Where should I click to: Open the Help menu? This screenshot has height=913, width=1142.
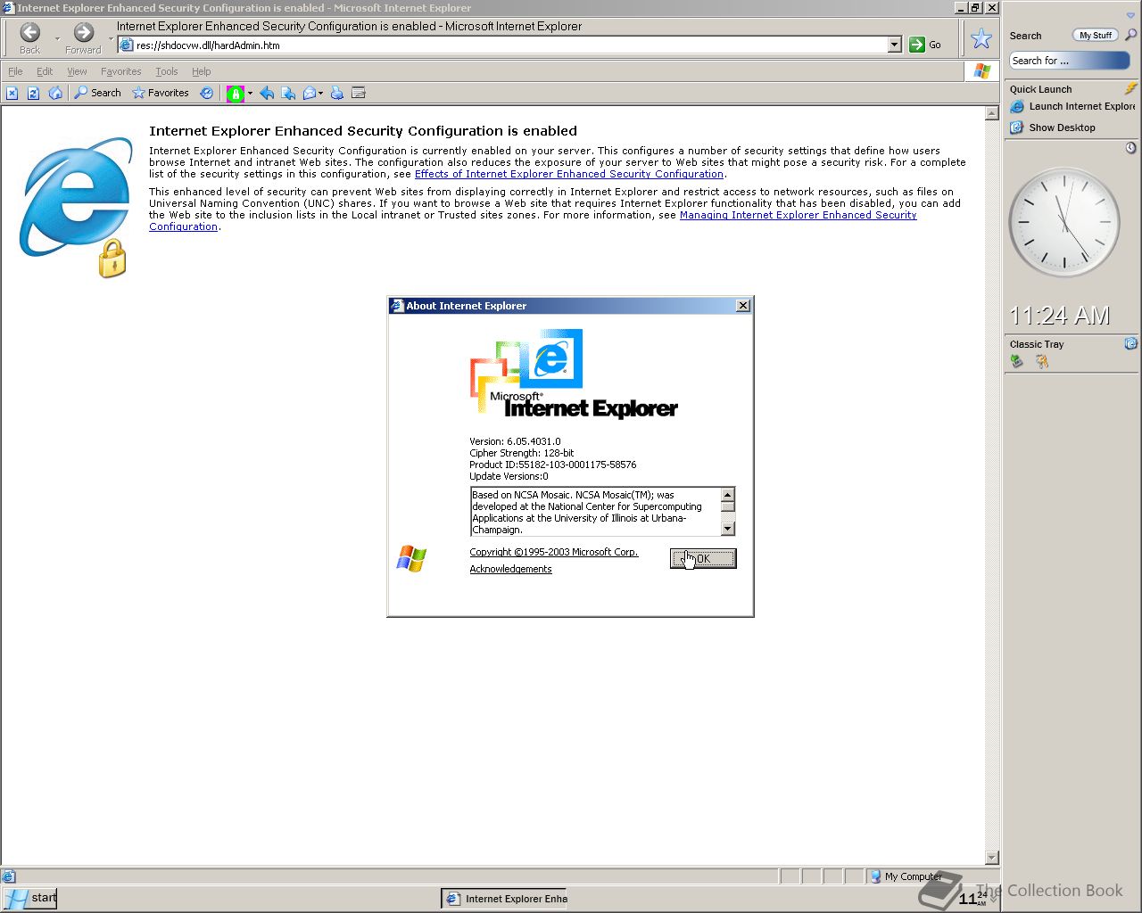pyautogui.click(x=202, y=71)
